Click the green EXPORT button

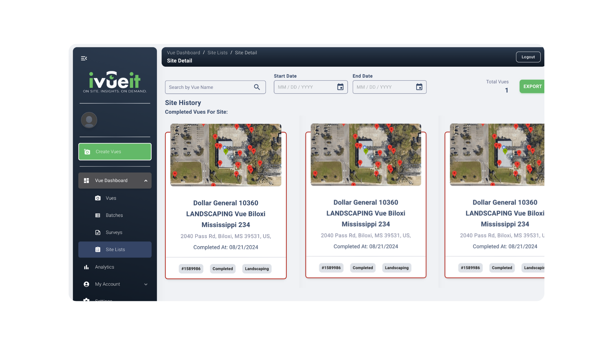[x=532, y=87]
